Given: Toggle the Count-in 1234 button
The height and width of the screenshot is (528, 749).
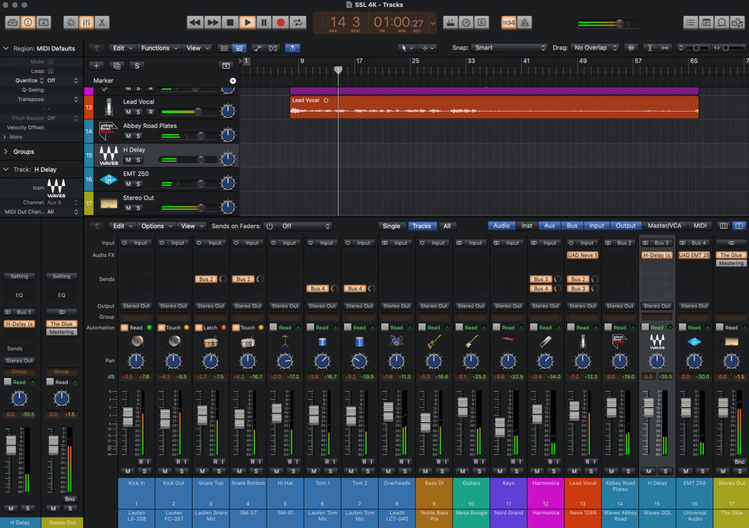Looking at the screenshot, I should pyautogui.click(x=509, y=22).
